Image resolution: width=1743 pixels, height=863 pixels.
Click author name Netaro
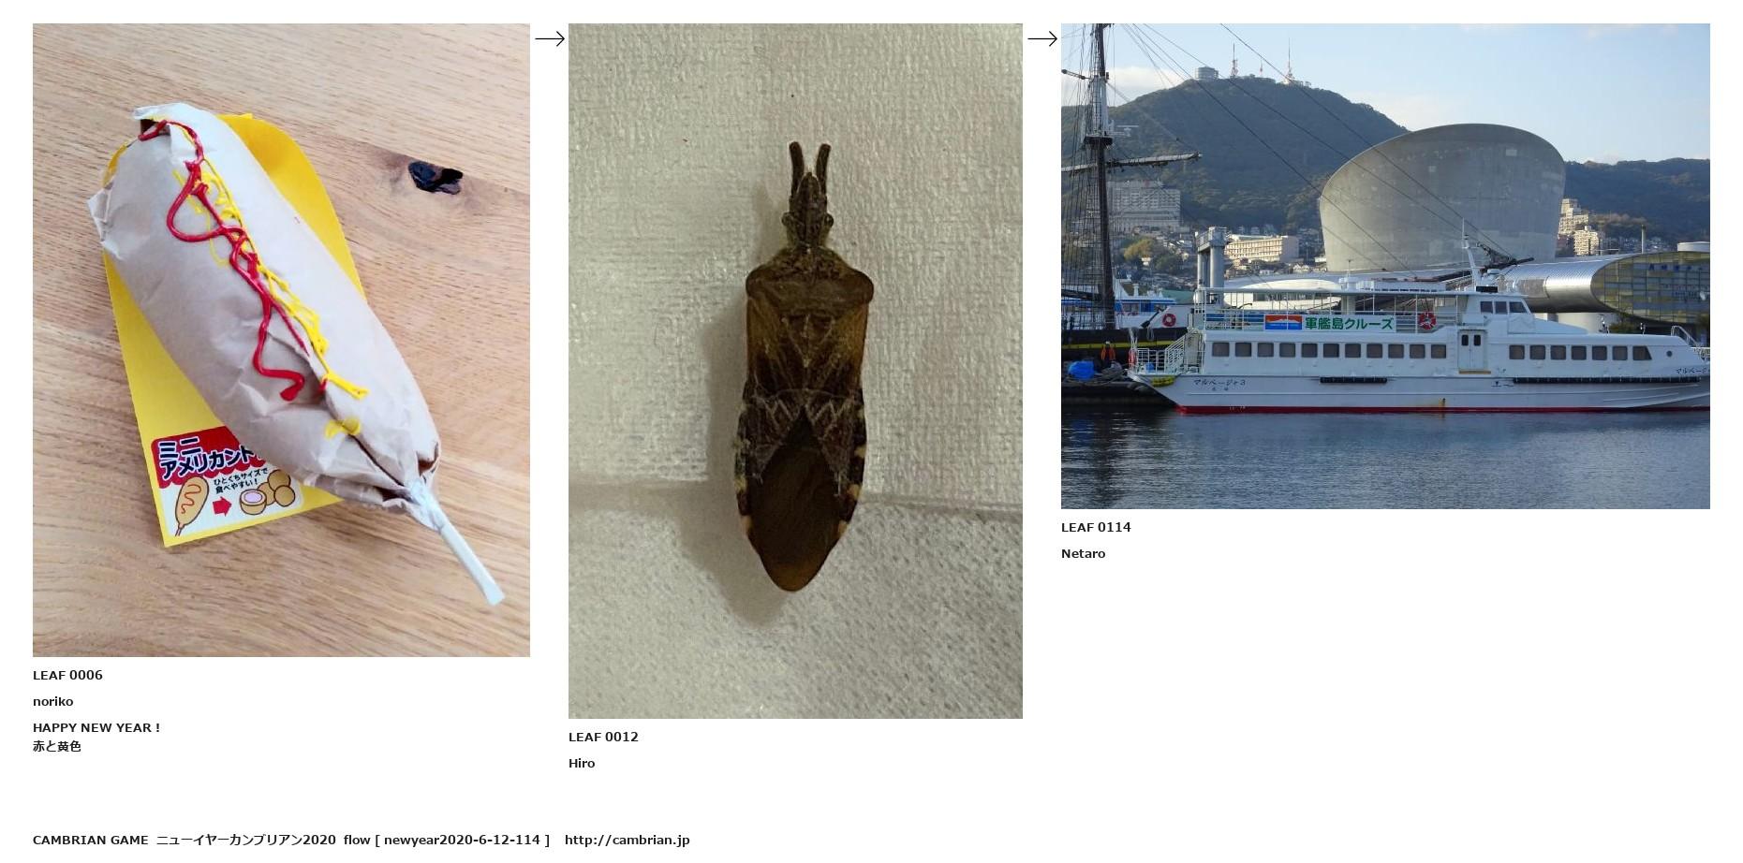point(1083,553)
